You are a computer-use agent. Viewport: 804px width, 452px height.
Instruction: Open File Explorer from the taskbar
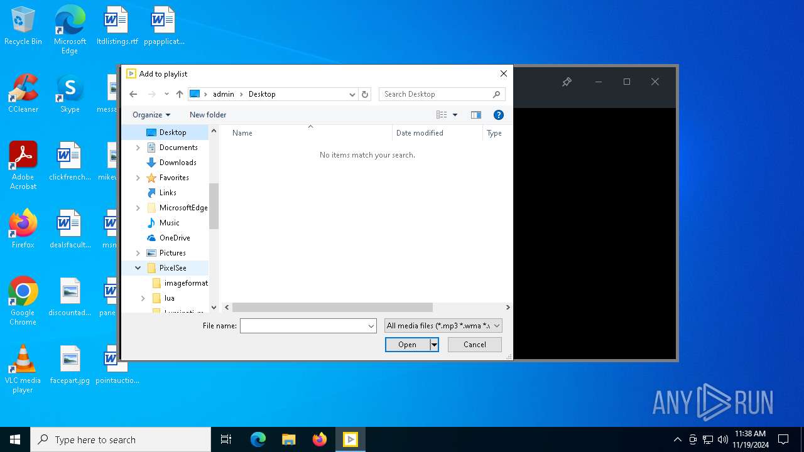[288, 439]
